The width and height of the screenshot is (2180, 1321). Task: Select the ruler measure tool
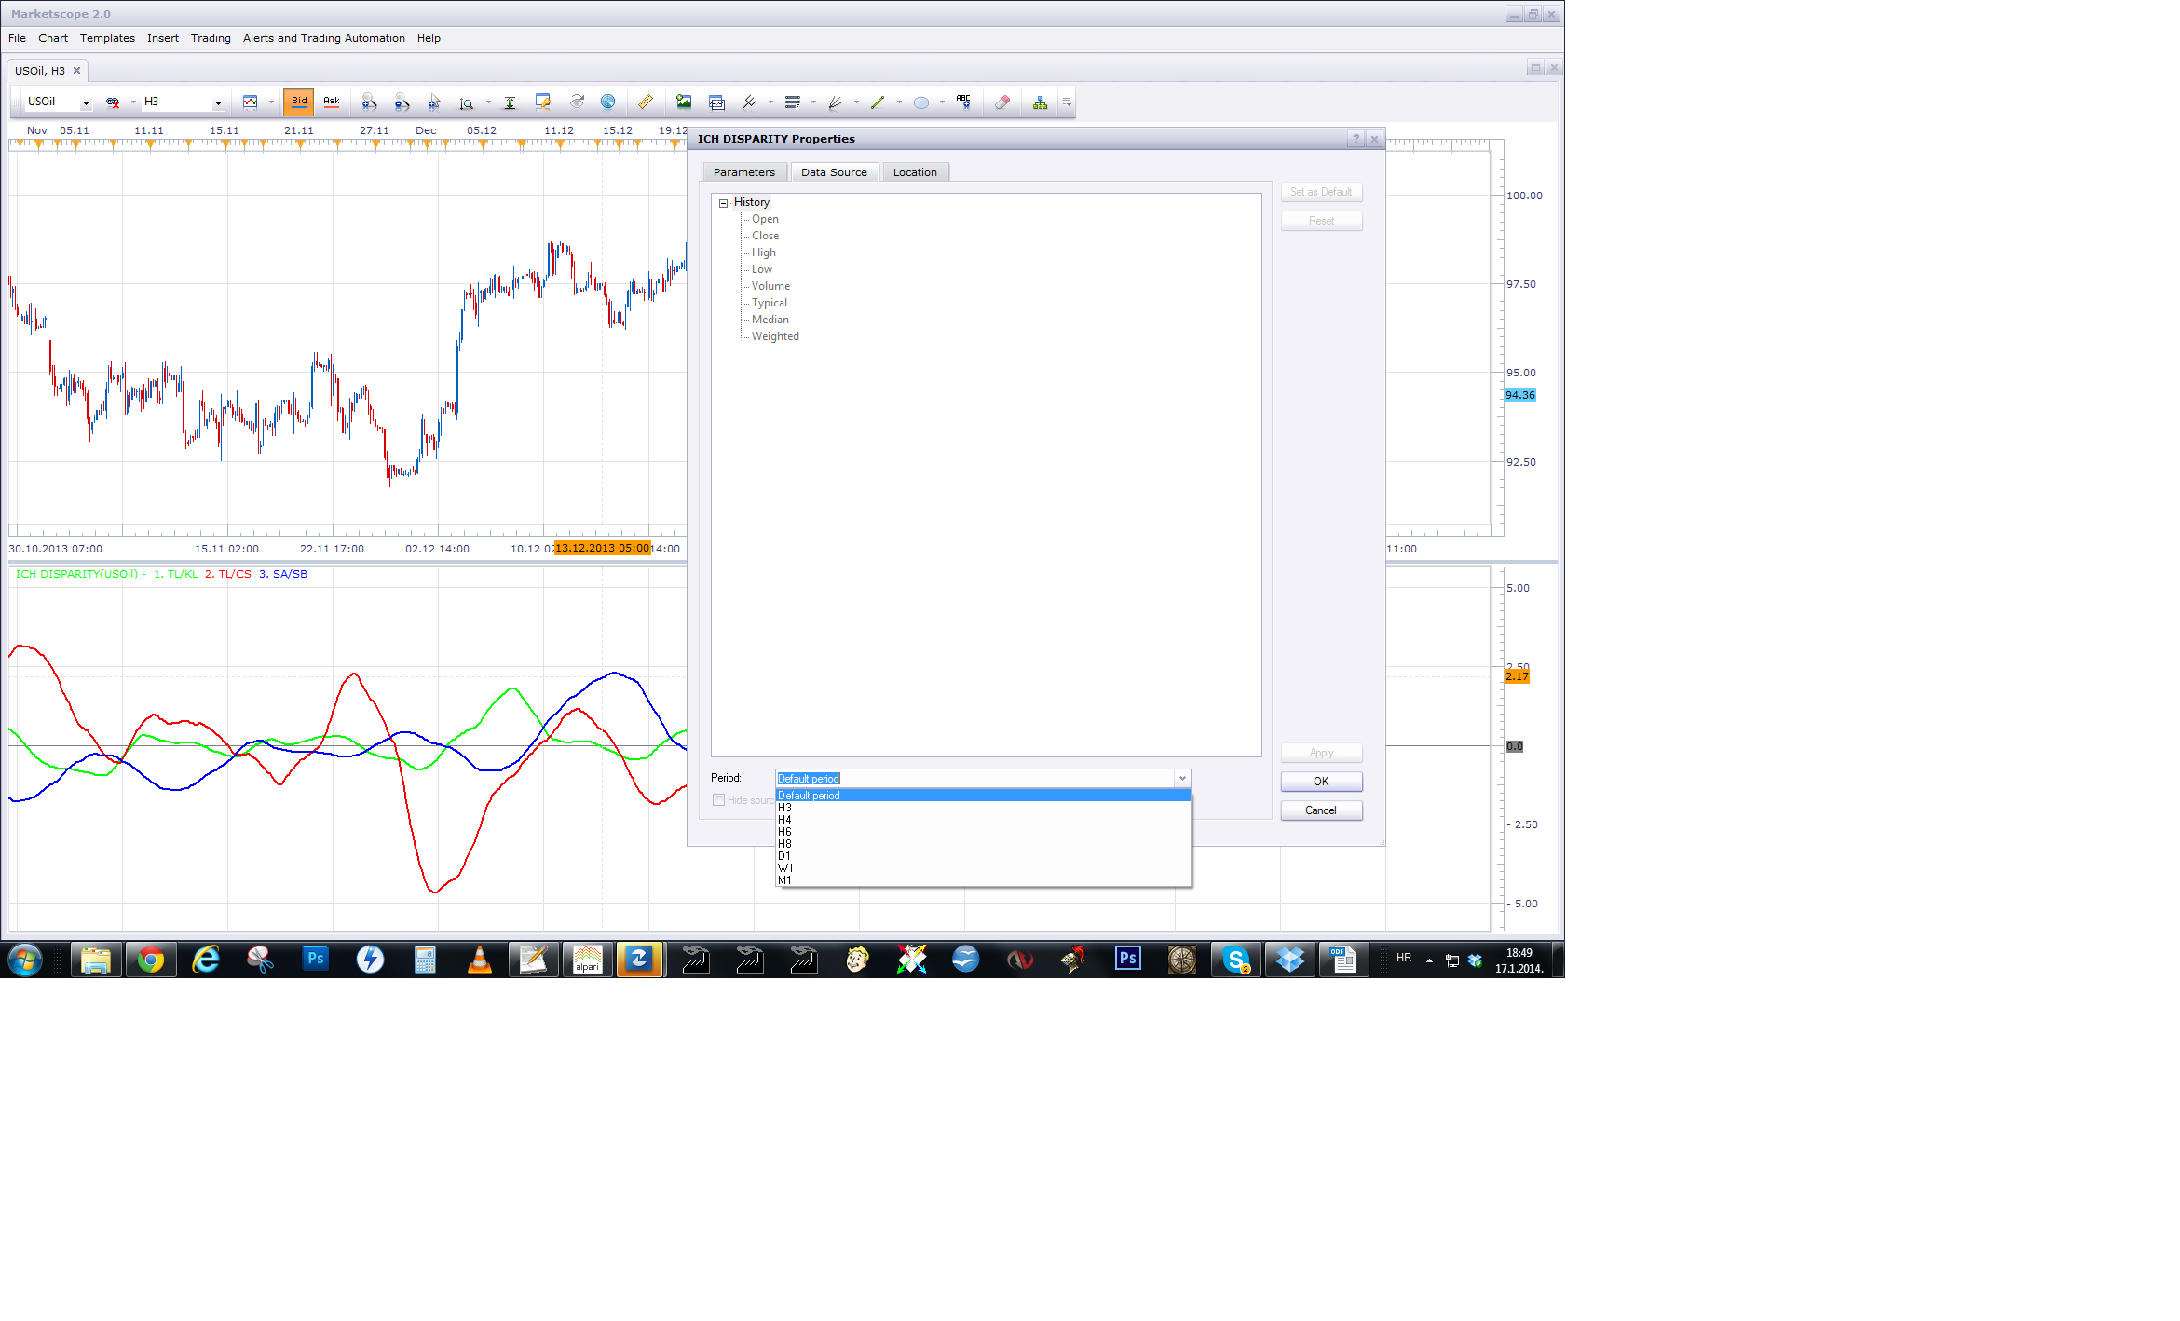point(645,102)
